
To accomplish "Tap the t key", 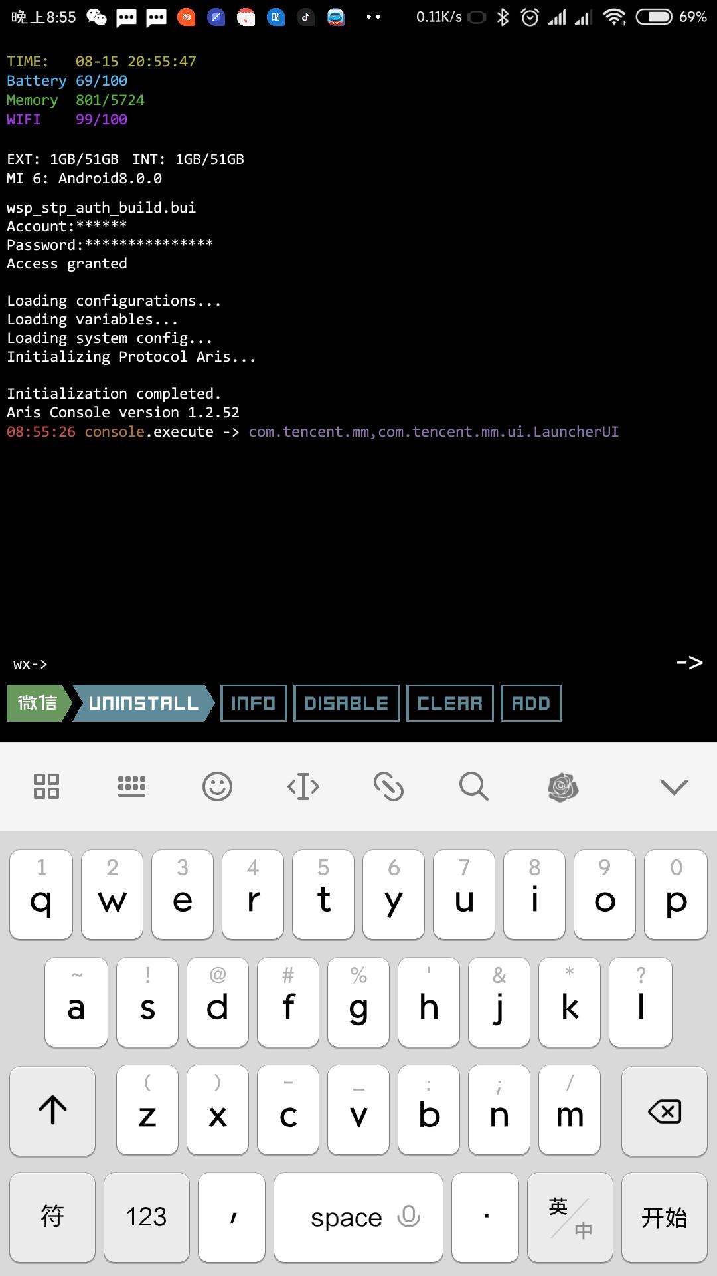I will click(x=323, y=895).
